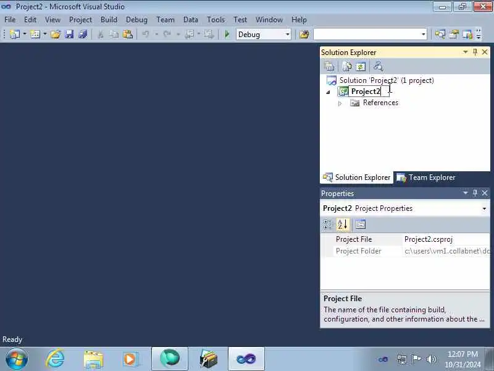Open the Help menu
The height and width of the screenshot is (371, 494).
click(299, 20)
